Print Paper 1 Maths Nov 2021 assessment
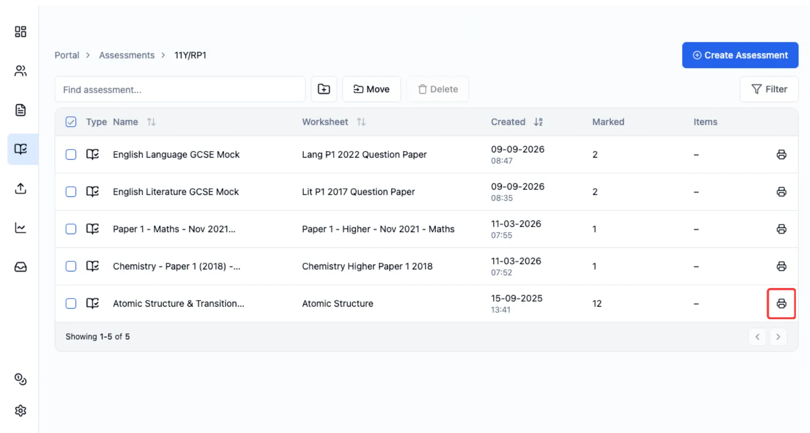 (x=781, y=229)
